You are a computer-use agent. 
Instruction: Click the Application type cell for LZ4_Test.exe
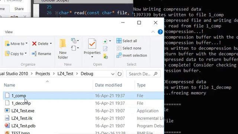[148, 111]
